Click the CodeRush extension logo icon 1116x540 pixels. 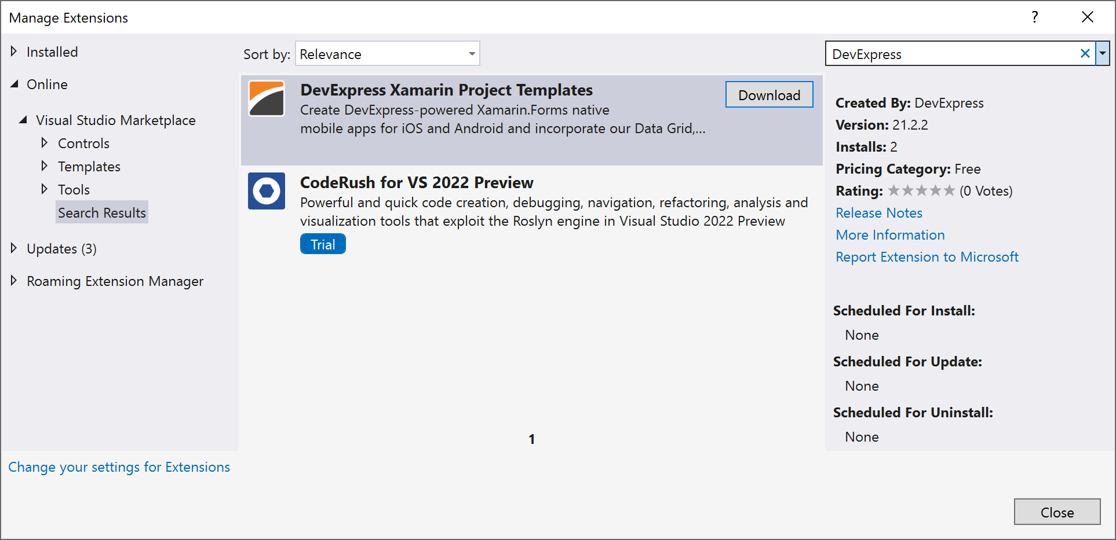(267, 191)
